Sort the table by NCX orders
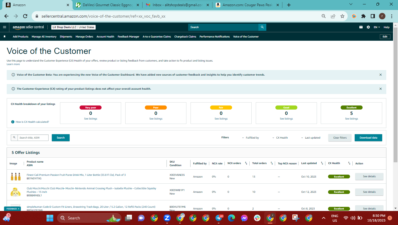Image resolution: width=398 pixels, height=225 pixels. [246, 163]
